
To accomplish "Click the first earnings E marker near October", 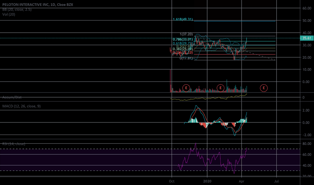I will pyautogui.click(x=186, y=88).
